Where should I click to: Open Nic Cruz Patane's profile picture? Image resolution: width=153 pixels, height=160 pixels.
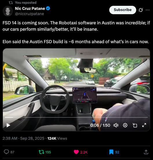tap(8, 11)
